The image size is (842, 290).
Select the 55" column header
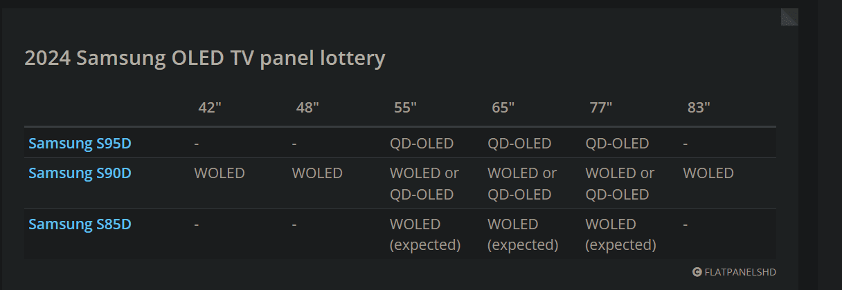coord(404,108)
